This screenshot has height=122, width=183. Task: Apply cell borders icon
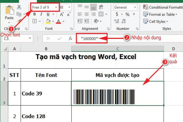[35, 21]
